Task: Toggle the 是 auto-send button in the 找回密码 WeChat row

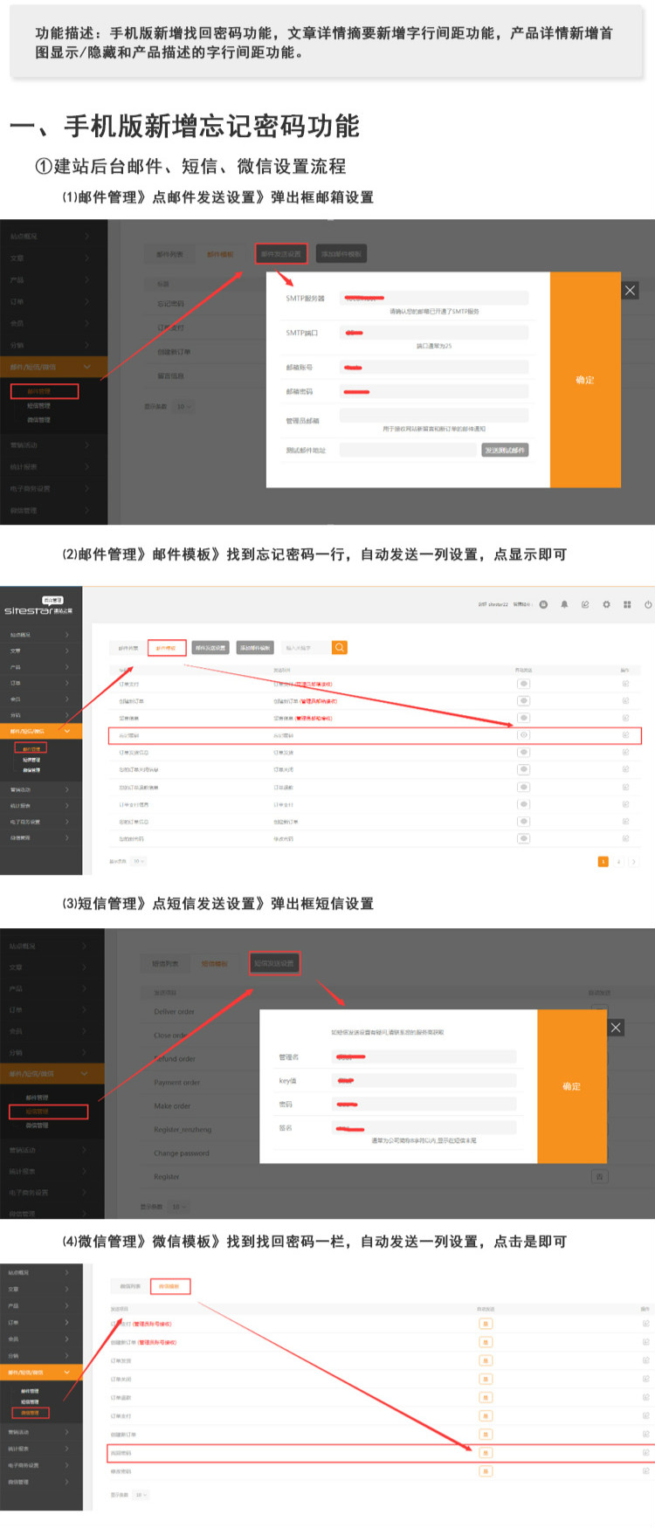Action: 486,1453
